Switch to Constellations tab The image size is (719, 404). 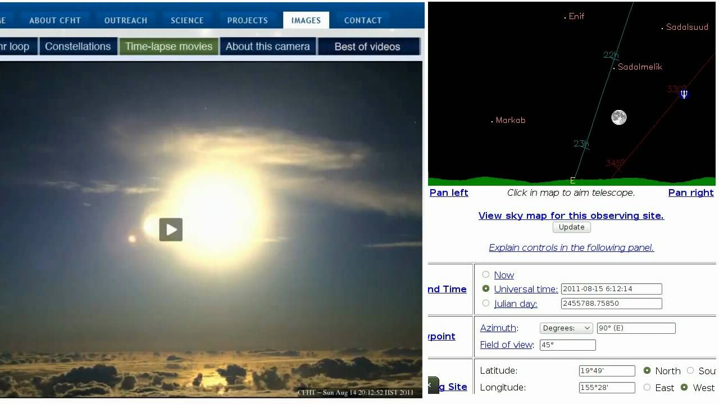(78, 47)
